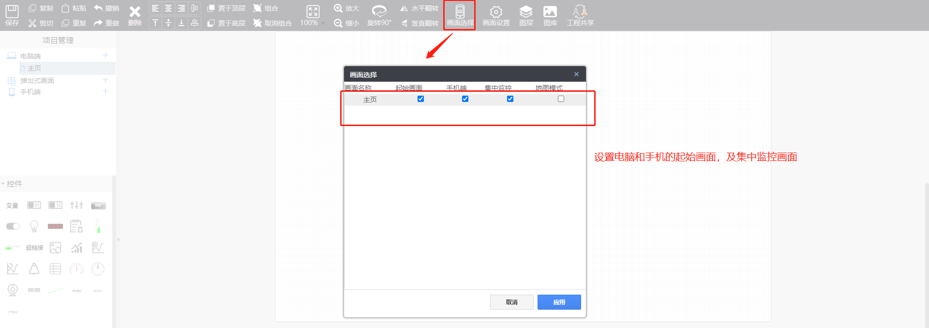Open the 图库 image library
This screenshot has height=328, width=929.
tap(550, 15)
